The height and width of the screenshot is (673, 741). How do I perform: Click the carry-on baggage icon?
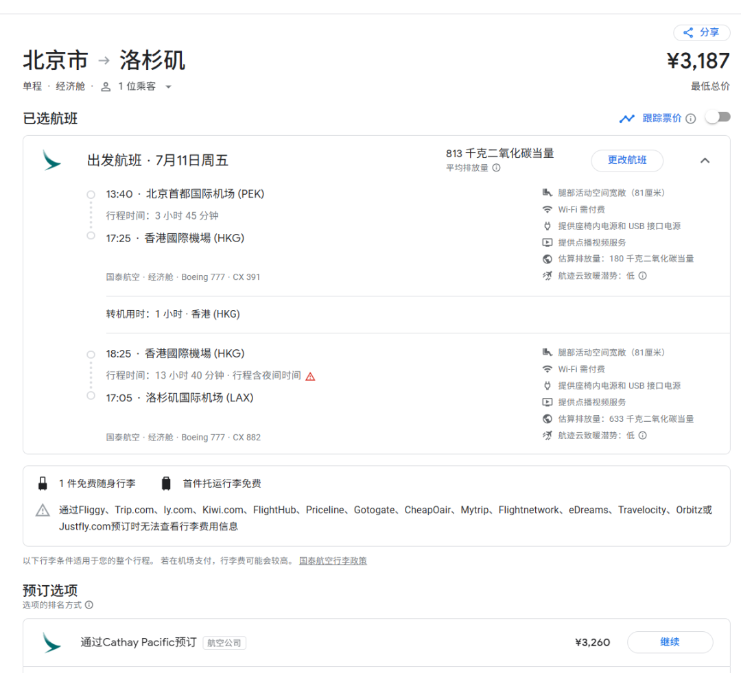coord(43,484)
